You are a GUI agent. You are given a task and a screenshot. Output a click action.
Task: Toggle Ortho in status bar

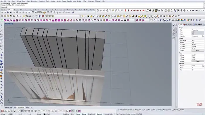pyautogui.click(x=73, y=114)
